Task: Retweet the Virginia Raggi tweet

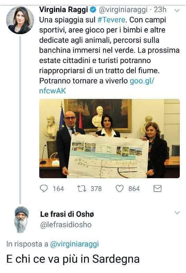Action: click(82, 189)
